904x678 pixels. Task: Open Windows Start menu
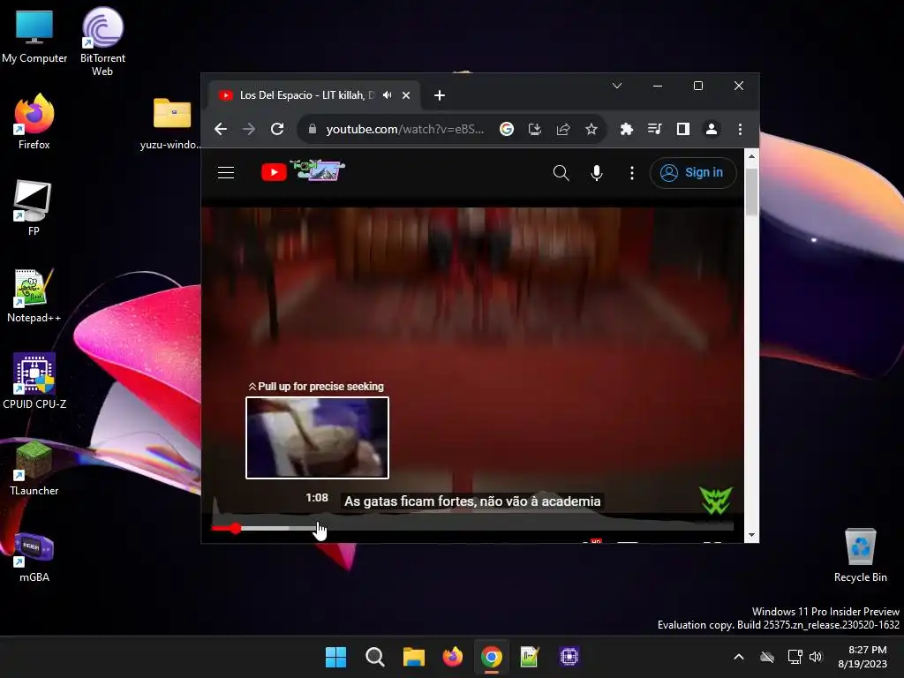click(335, 657)
